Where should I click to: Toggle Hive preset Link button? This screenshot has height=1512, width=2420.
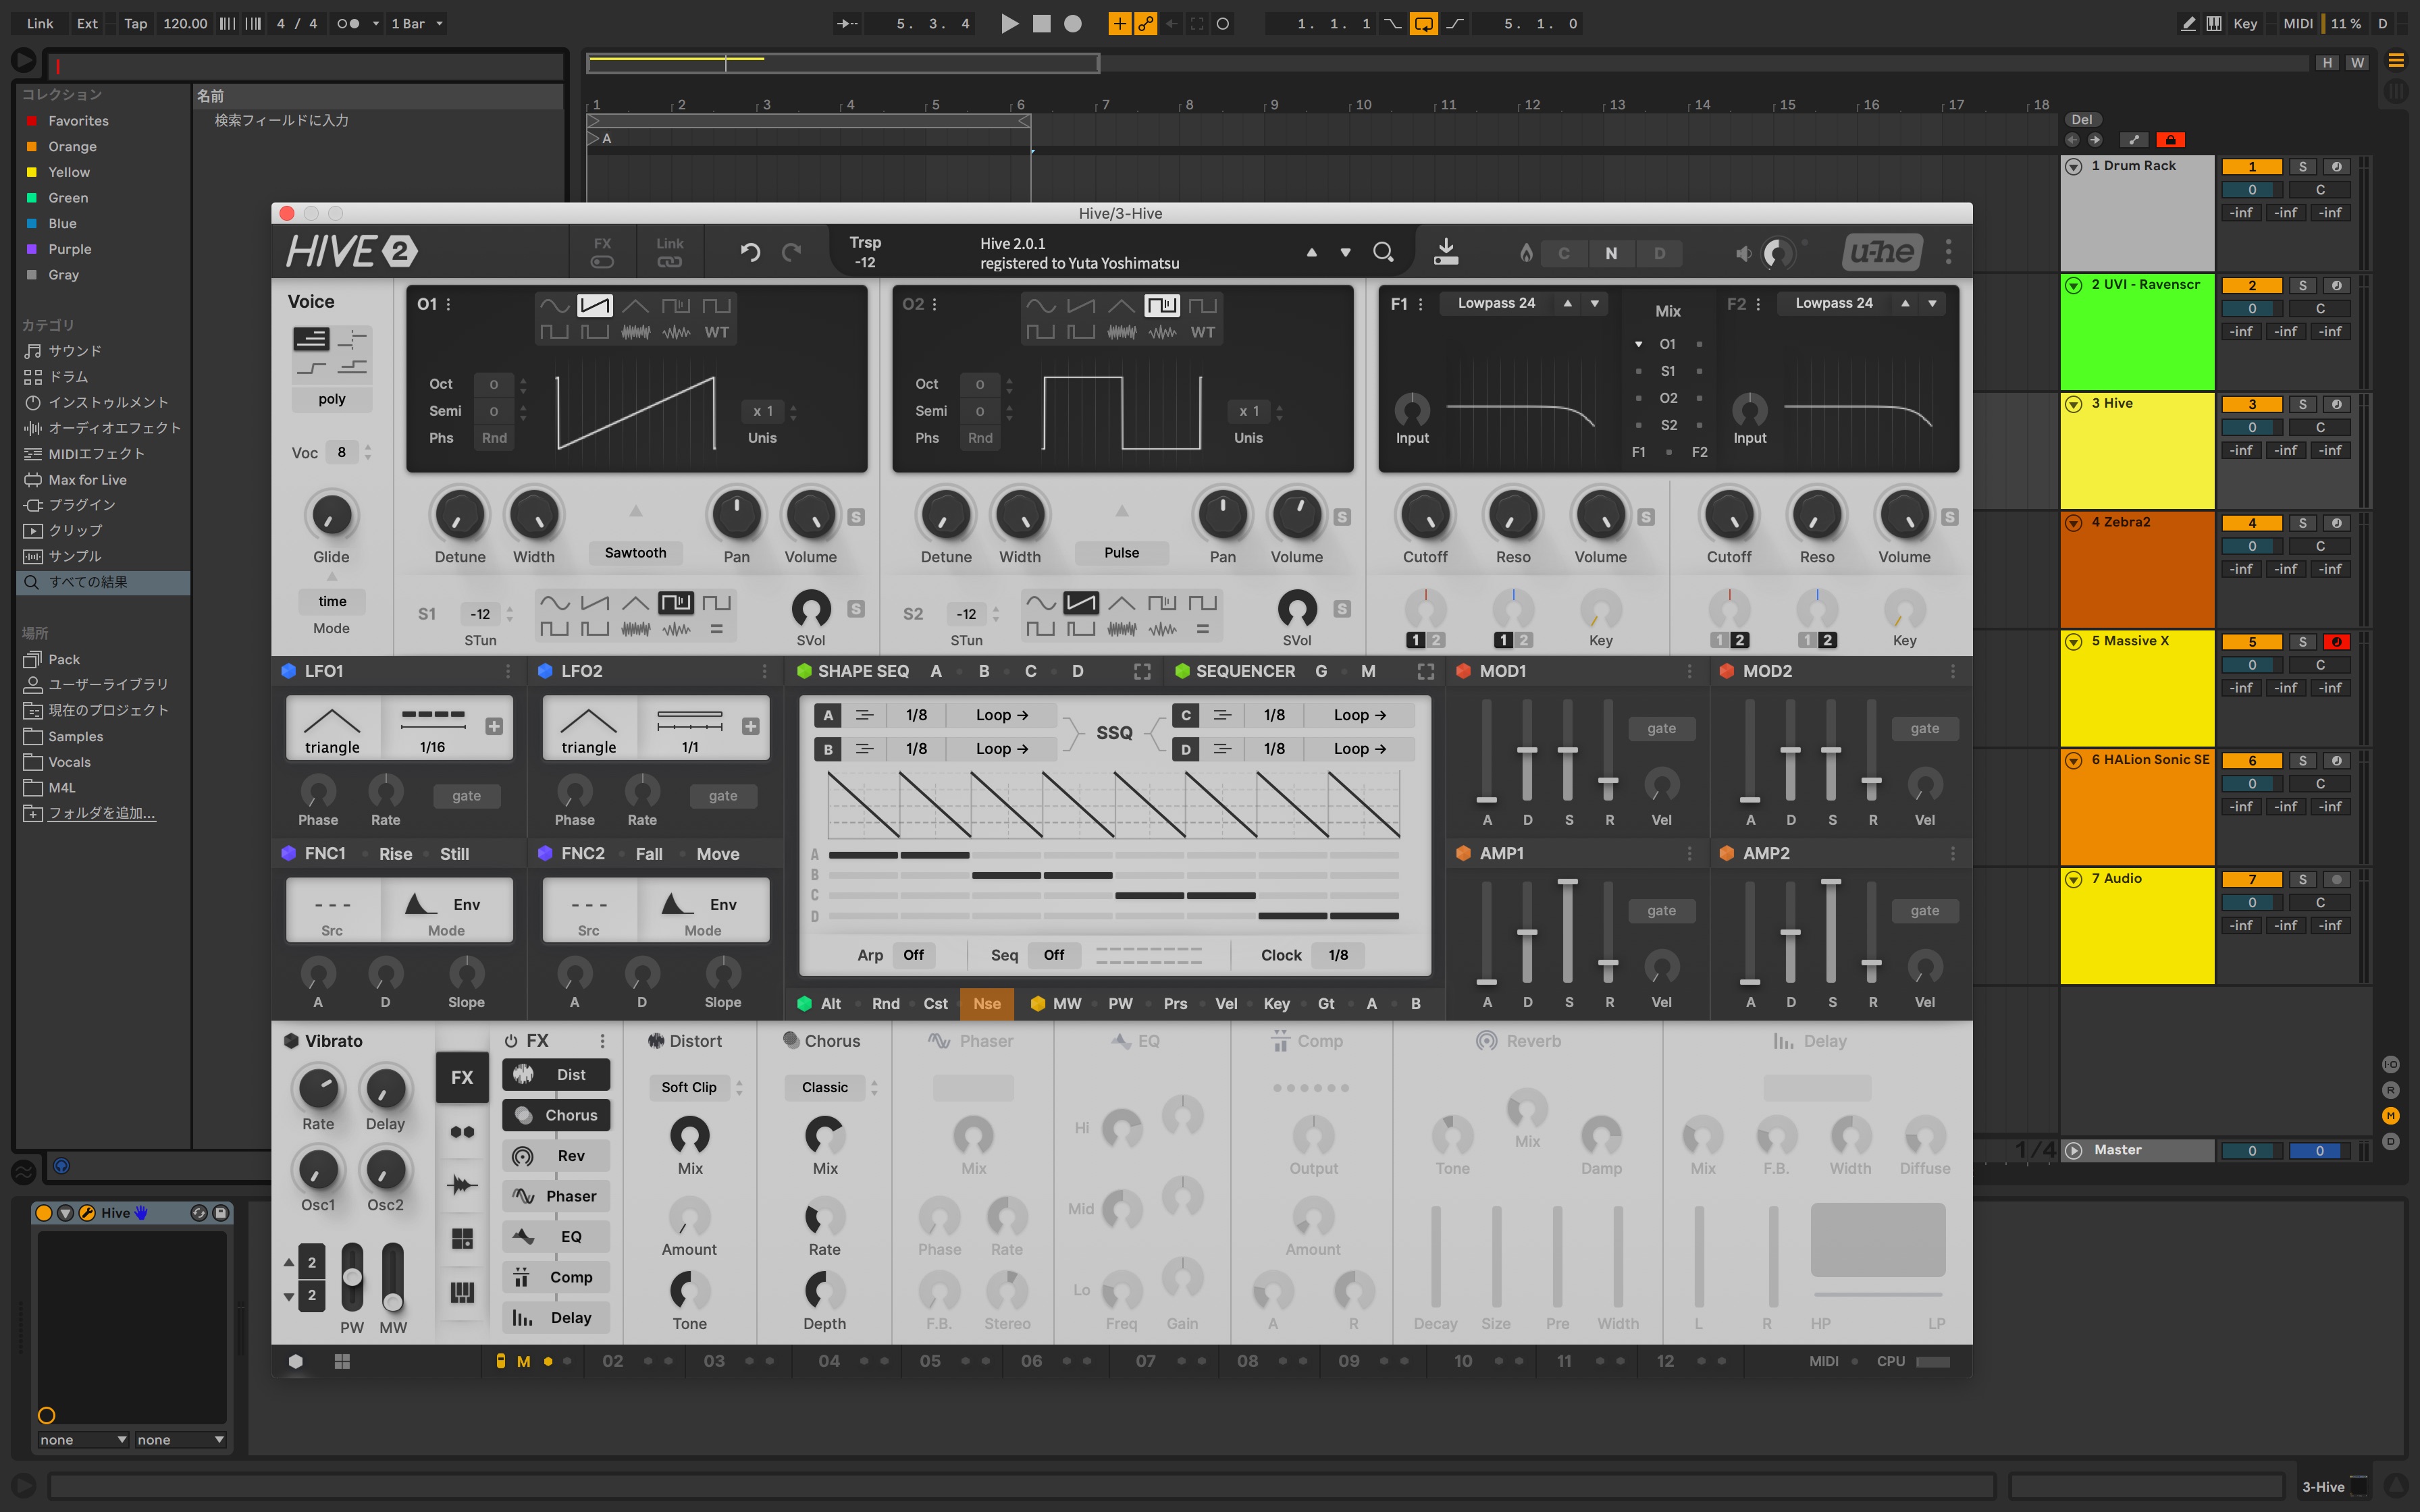tap(670, 252)
